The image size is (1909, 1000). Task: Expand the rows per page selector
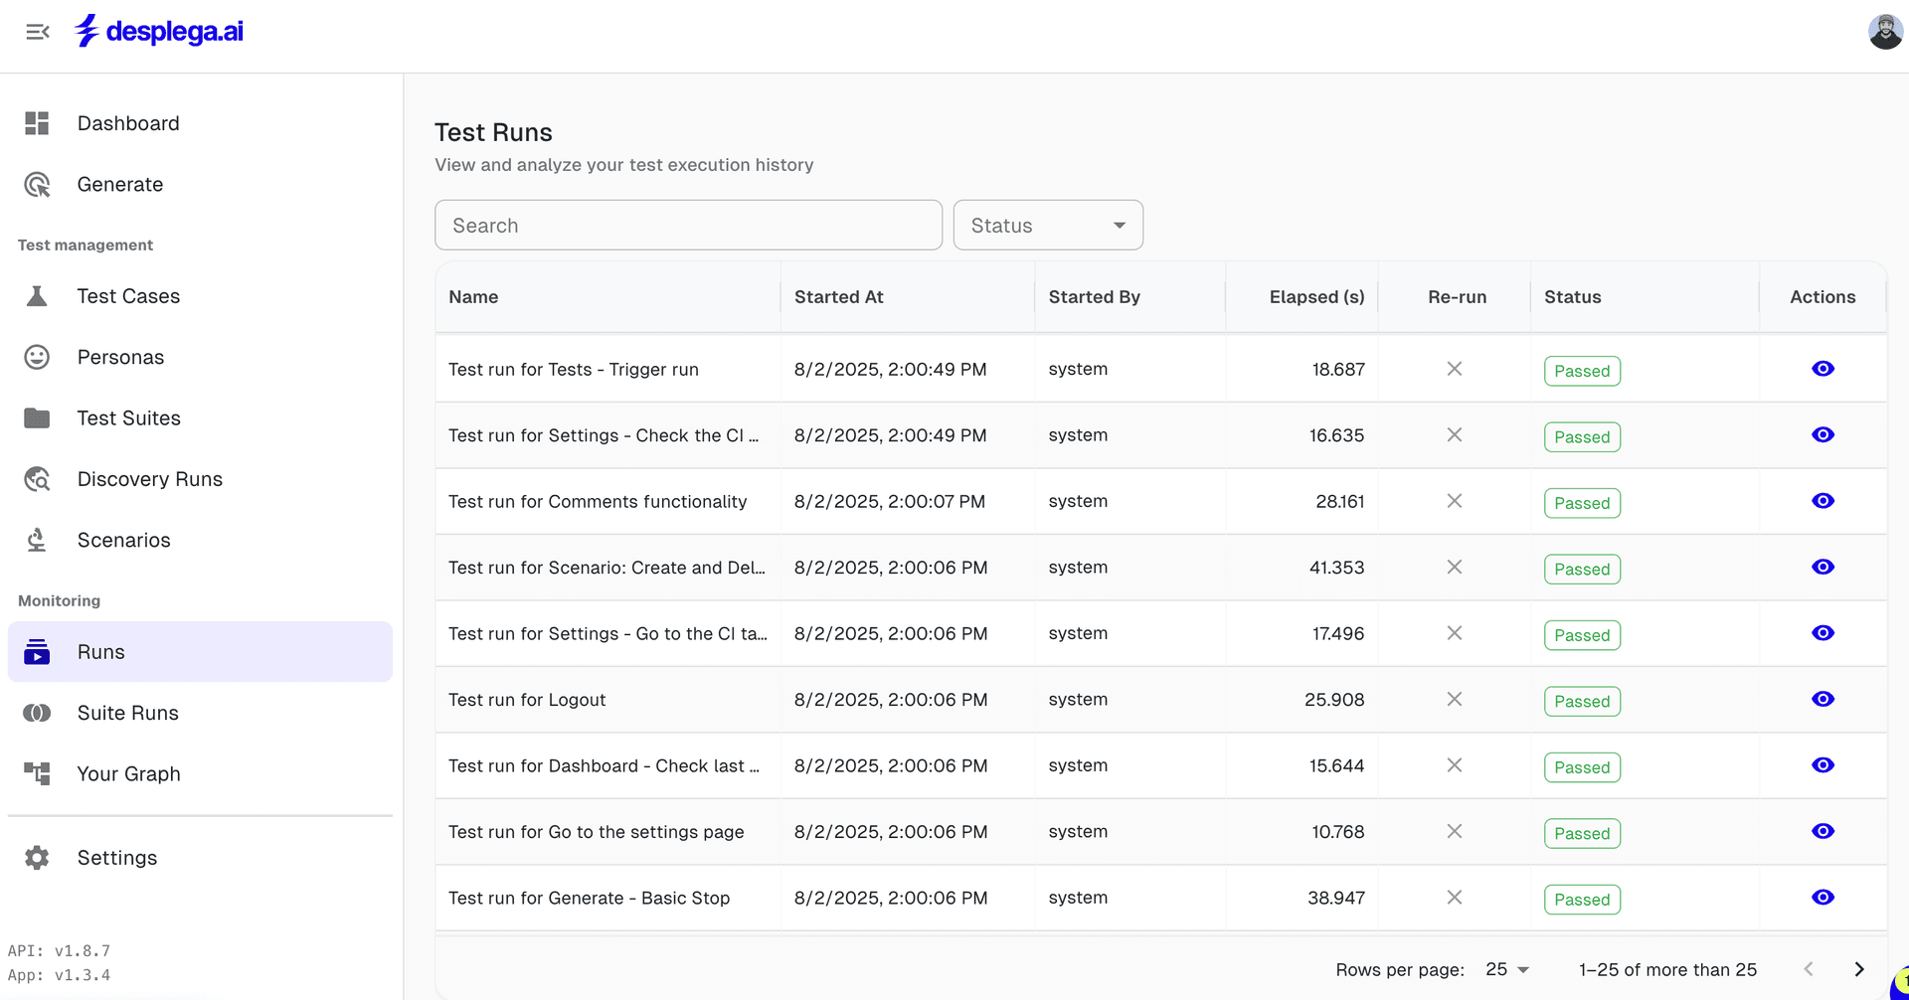click(x=1506, y=970)
